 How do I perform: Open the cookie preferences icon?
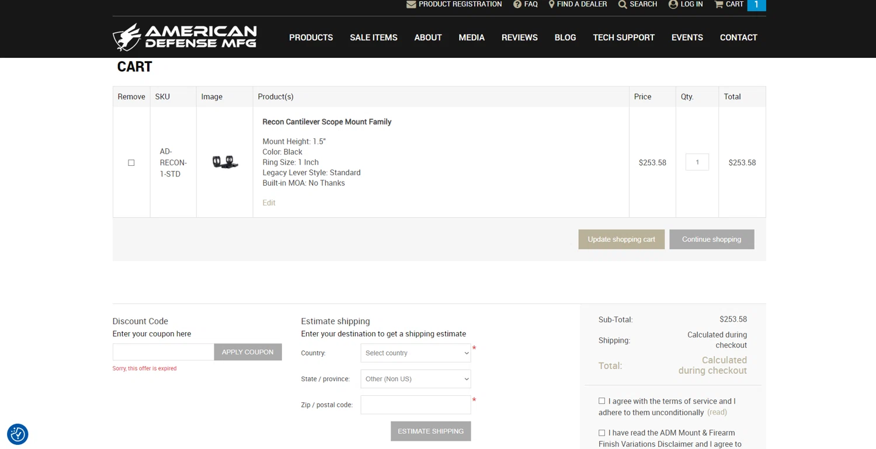18,434
